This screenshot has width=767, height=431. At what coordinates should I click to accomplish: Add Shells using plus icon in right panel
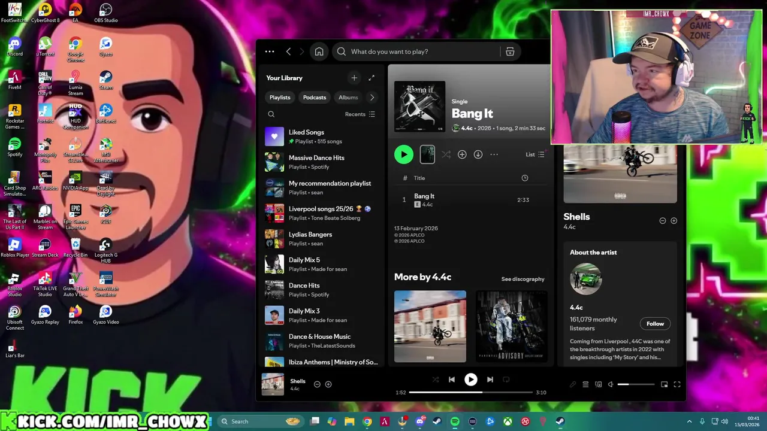pos(674,221)
